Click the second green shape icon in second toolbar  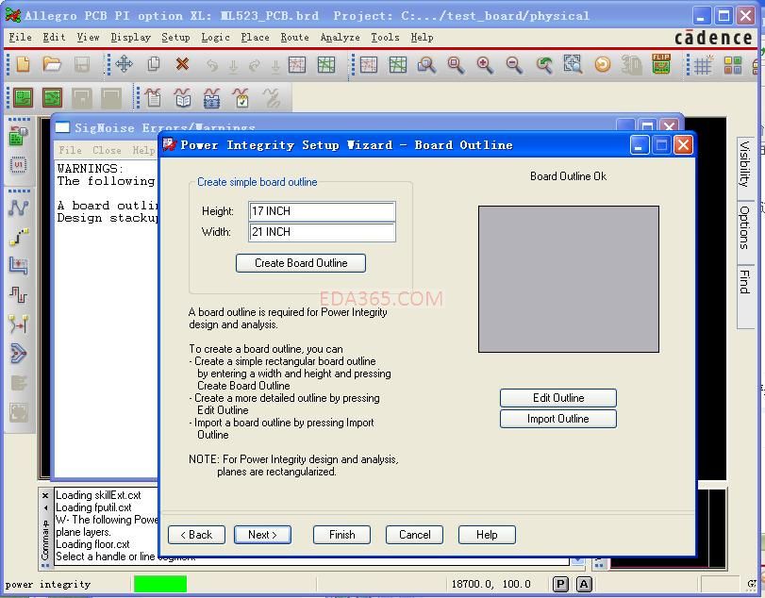[x=52, y=97]
